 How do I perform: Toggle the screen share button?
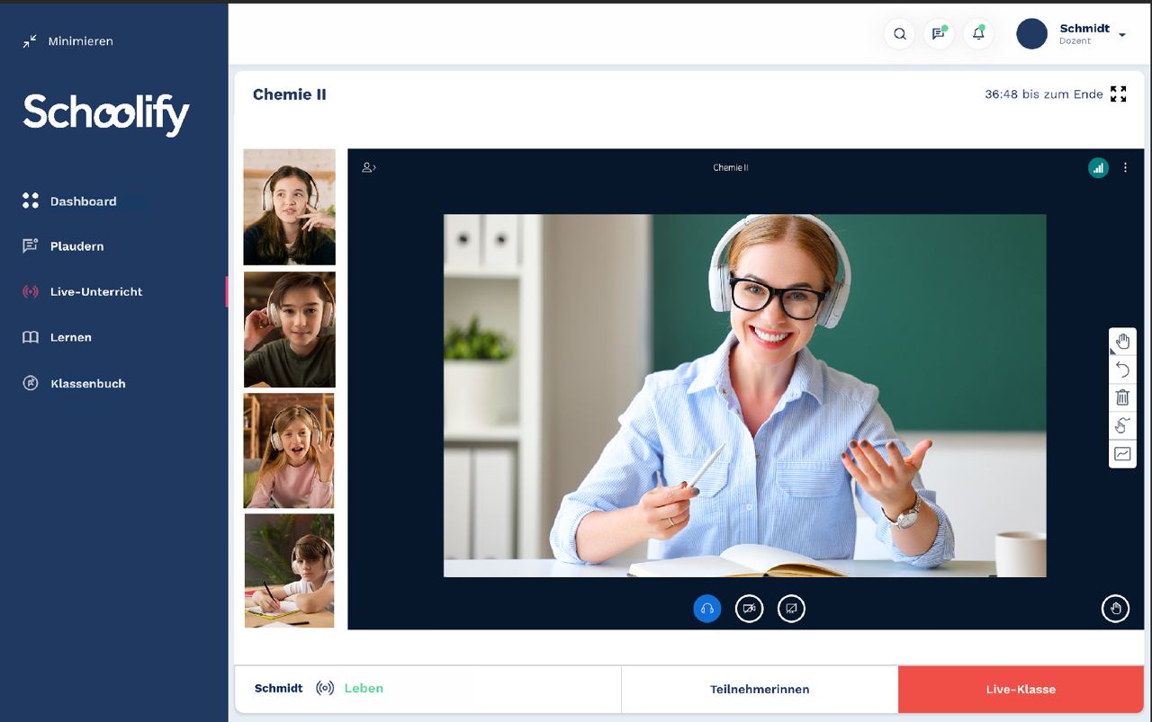coord(791,609)
